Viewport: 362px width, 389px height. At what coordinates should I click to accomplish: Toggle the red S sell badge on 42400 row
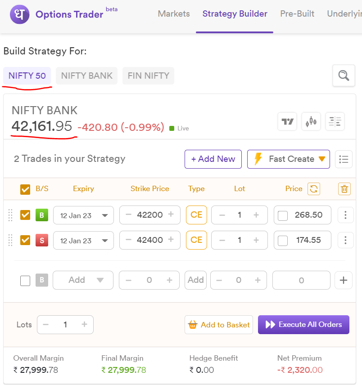pyautogui.click(x=42, y=240)
